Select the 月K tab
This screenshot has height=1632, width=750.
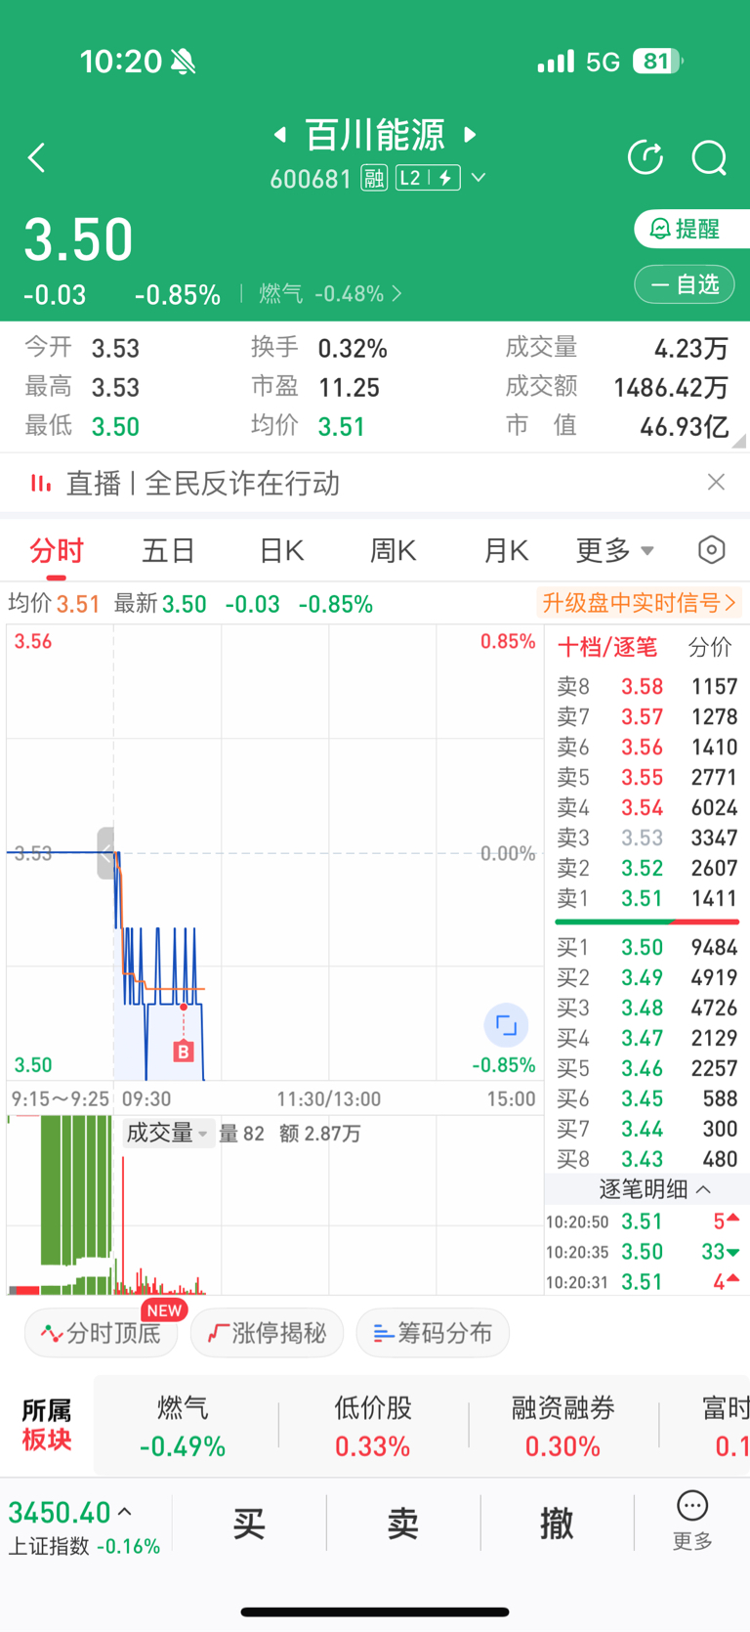pos(506,551)
